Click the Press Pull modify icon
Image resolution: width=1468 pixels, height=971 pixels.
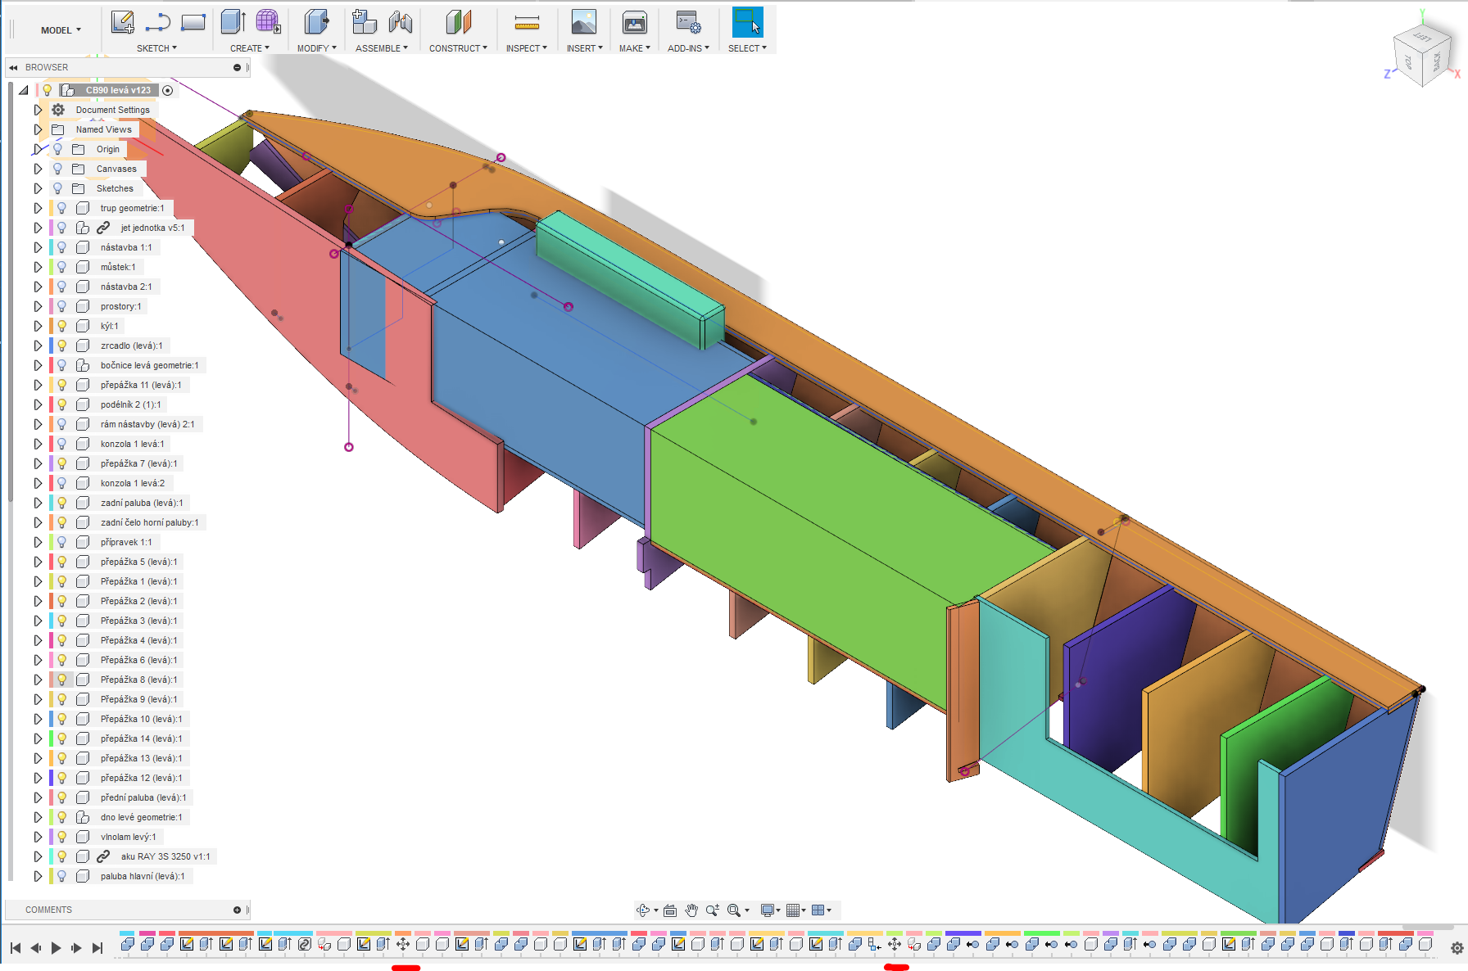click(315, 22)
